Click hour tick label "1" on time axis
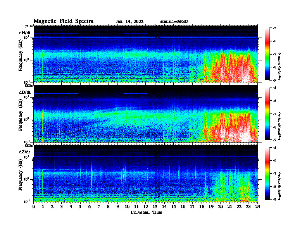The image size is (307, 237). 43,207
